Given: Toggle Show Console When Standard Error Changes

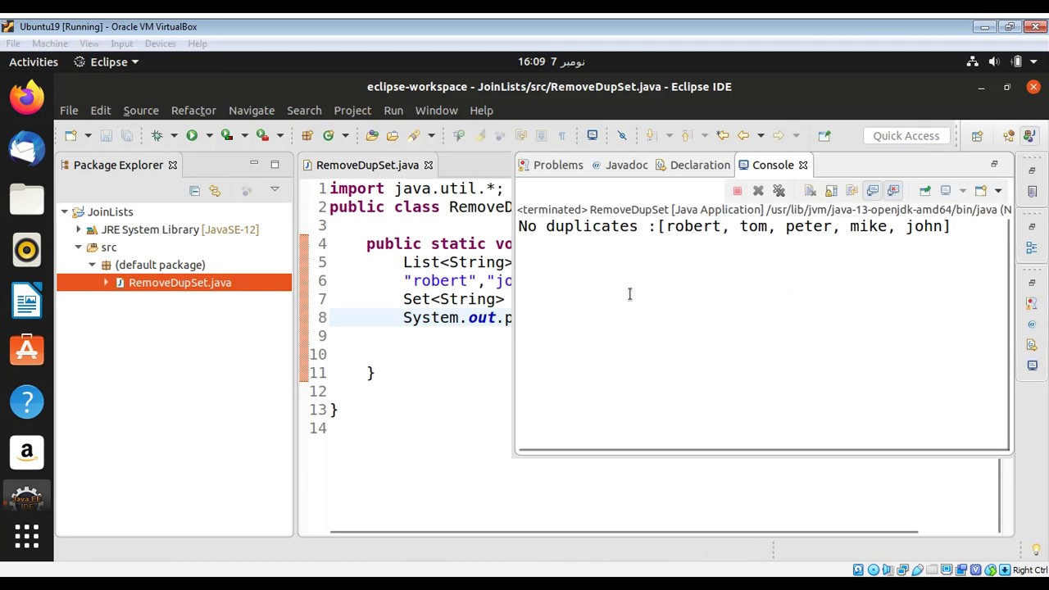Looking at the screenshot, I should [x=893, y=191].
